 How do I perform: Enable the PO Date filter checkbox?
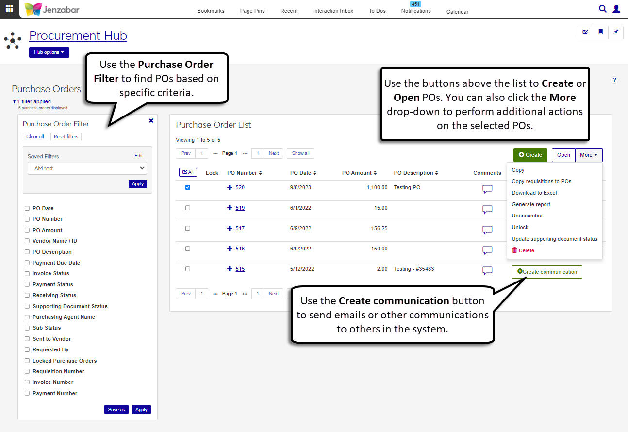pos(27,208)
